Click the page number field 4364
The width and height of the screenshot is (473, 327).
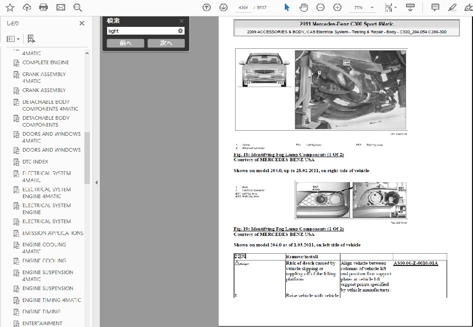click(243, 8)
